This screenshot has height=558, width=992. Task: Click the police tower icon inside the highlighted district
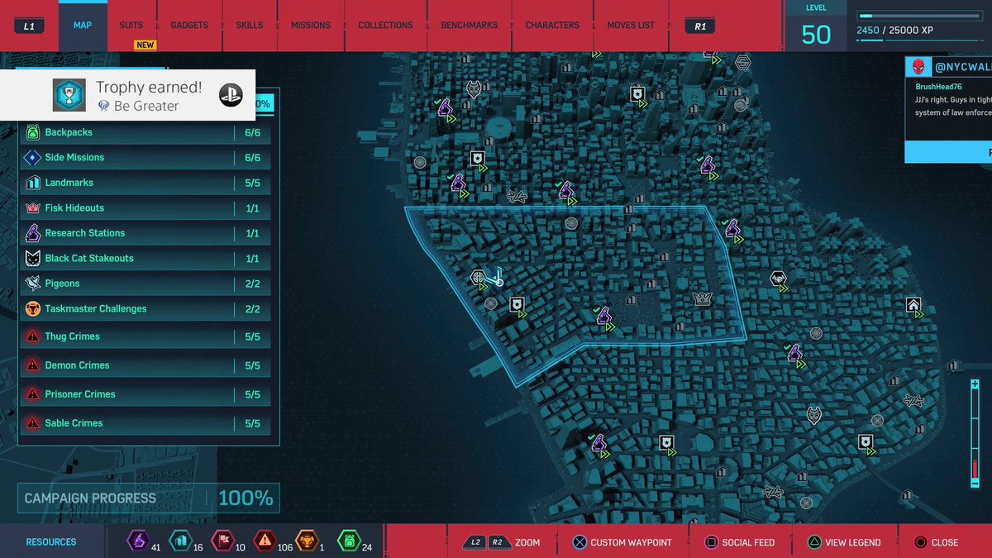point(517,306)
